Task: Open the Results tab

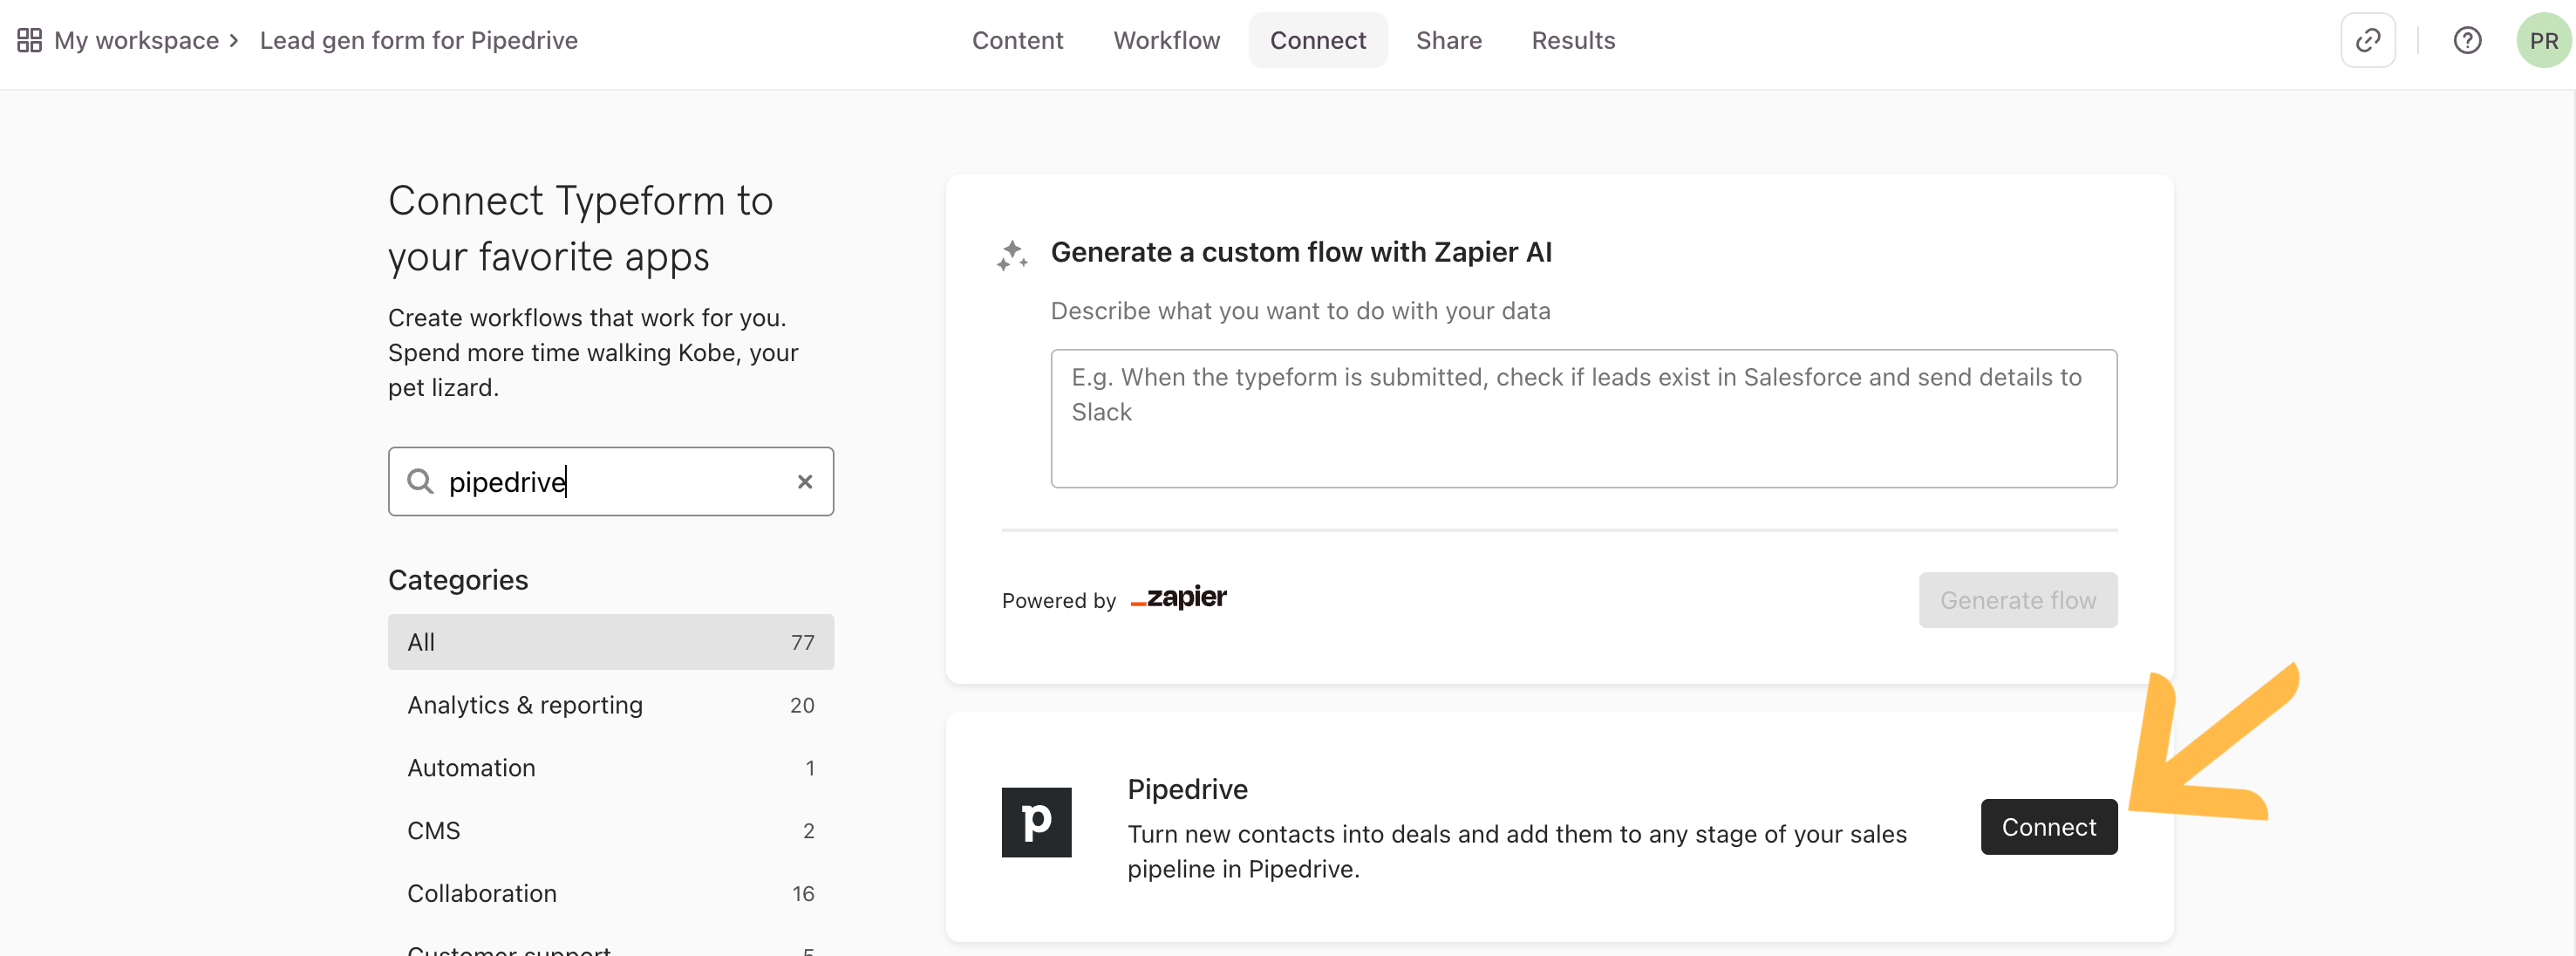Action: click(x=1573, y=40)
